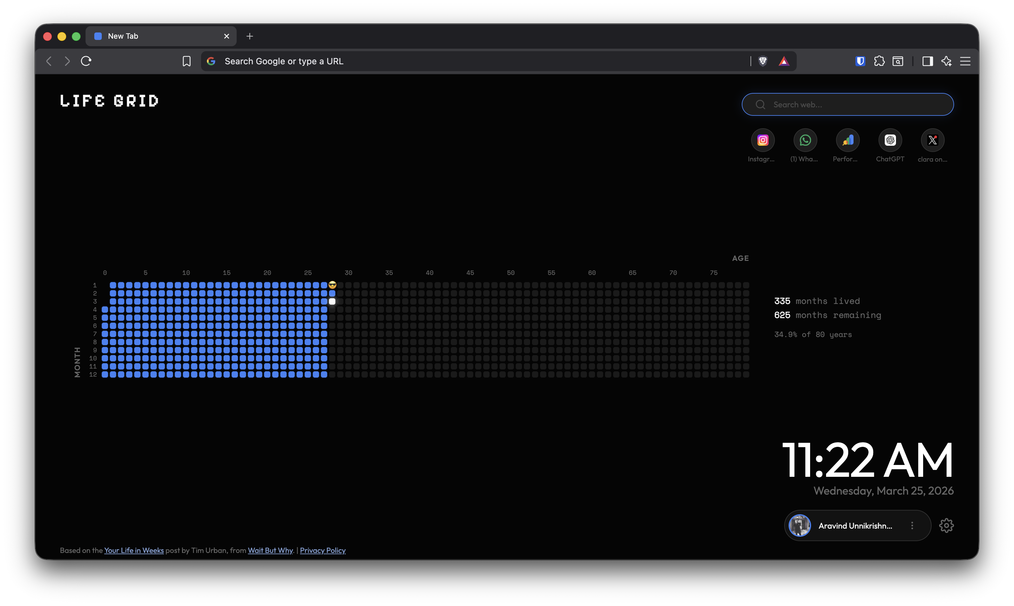Viewport: 1014px width, 606px height.
Task: Open Brave Rewards from the address bar
Action: [x=784, y=61]
